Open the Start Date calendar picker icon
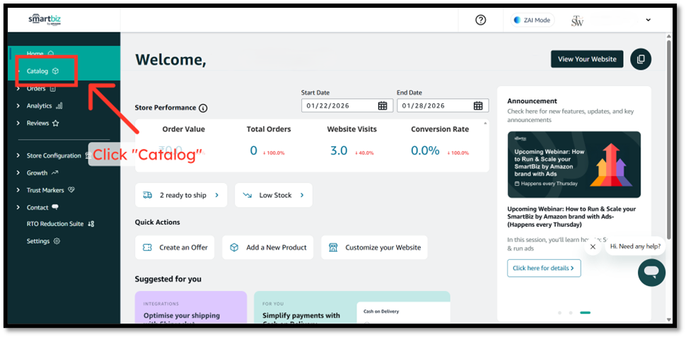The image size is (686, 337). [383, 106]
